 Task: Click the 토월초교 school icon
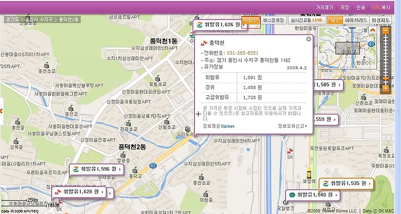tap(158, 78)
